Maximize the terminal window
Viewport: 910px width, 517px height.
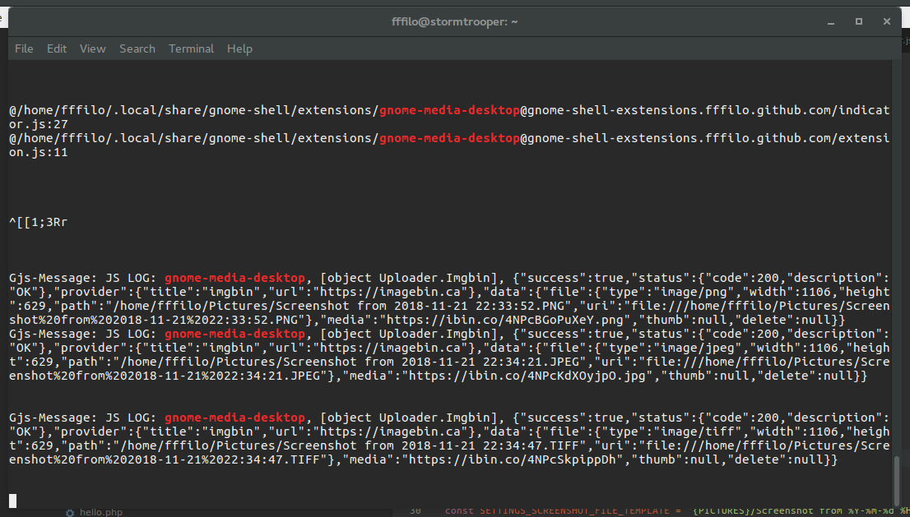pyautogui.click(x=859, y=21)
